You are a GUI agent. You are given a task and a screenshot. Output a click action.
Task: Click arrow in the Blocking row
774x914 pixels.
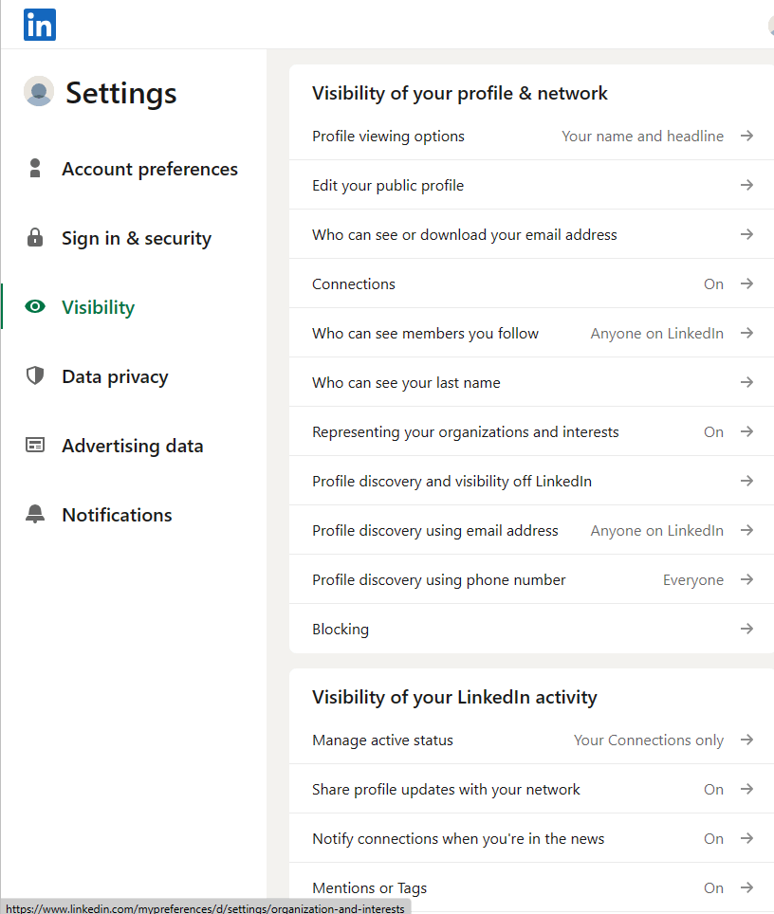pyautogui.click(x=746, y=629)
